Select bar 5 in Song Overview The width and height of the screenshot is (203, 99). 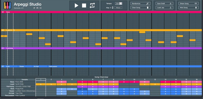pos(82,79)
